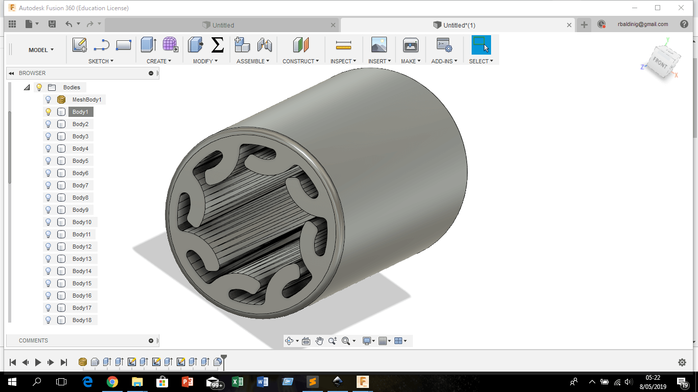The width and height of the screenshot is (698, 392).
Task: Expand the MODIFY menu
Action: pyautogui.click(x=205, y=61)
